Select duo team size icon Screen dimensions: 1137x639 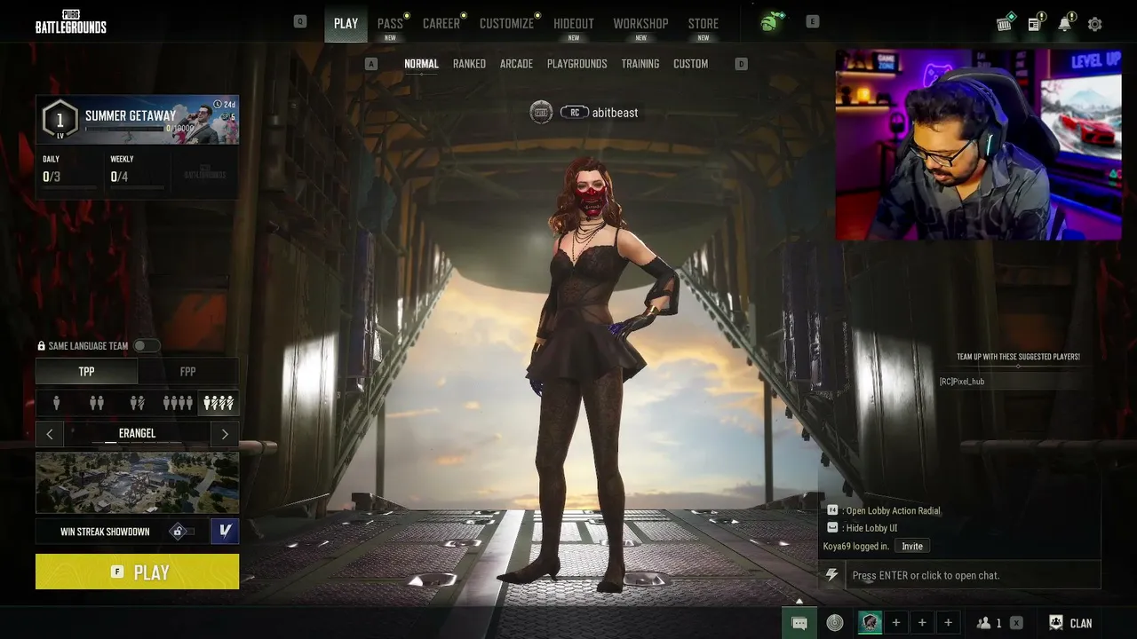pyautogui.click(x=97, y=403)
